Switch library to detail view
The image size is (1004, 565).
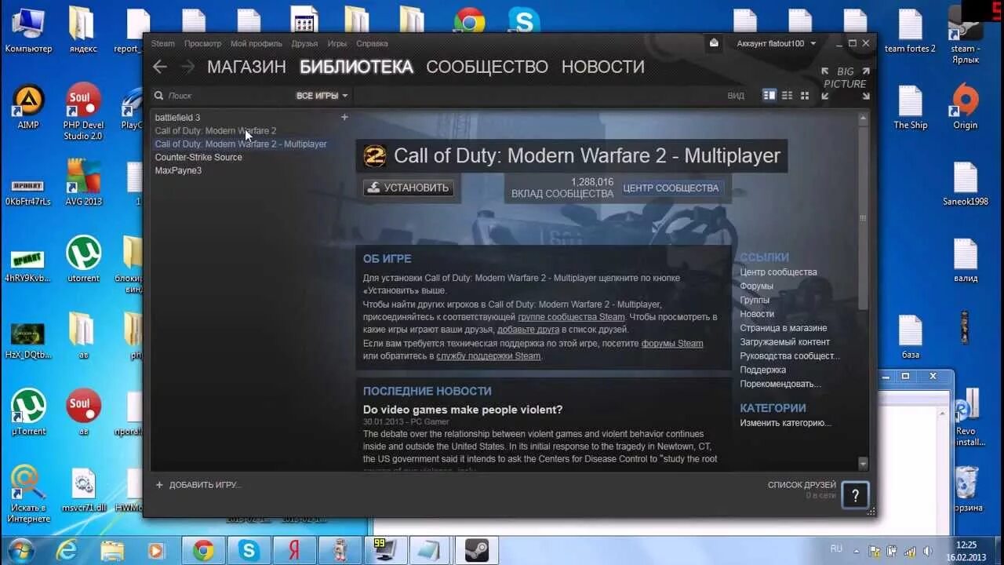[x=769, y=96]
